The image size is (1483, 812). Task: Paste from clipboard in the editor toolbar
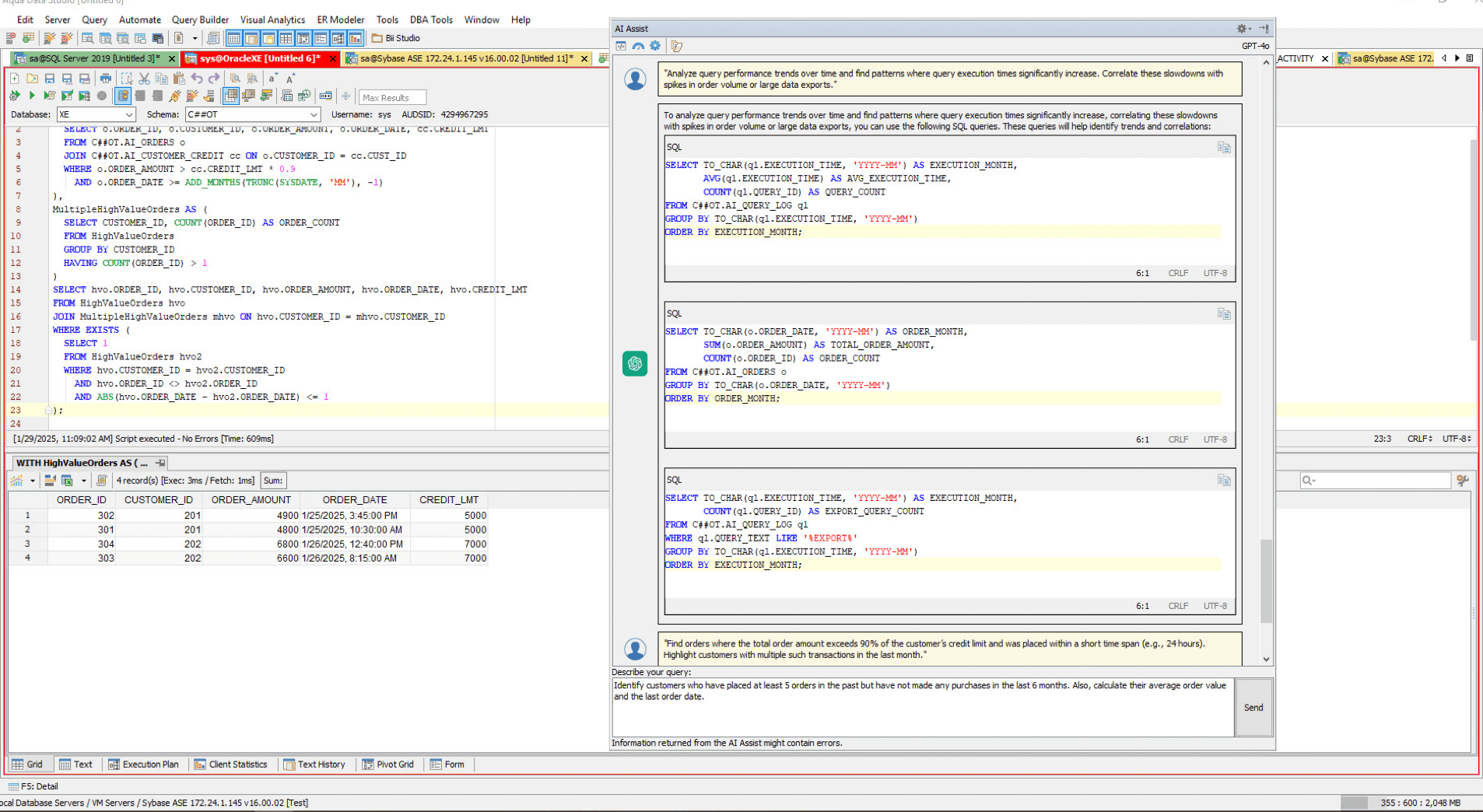pyautogui.click(x=178, y=78)
